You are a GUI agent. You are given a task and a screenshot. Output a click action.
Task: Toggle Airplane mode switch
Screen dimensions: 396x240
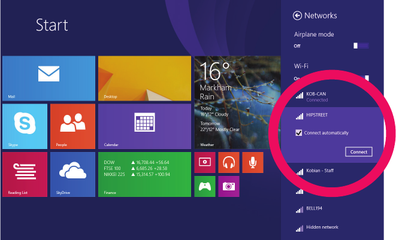pyautogui.click(x=361, y=45)
